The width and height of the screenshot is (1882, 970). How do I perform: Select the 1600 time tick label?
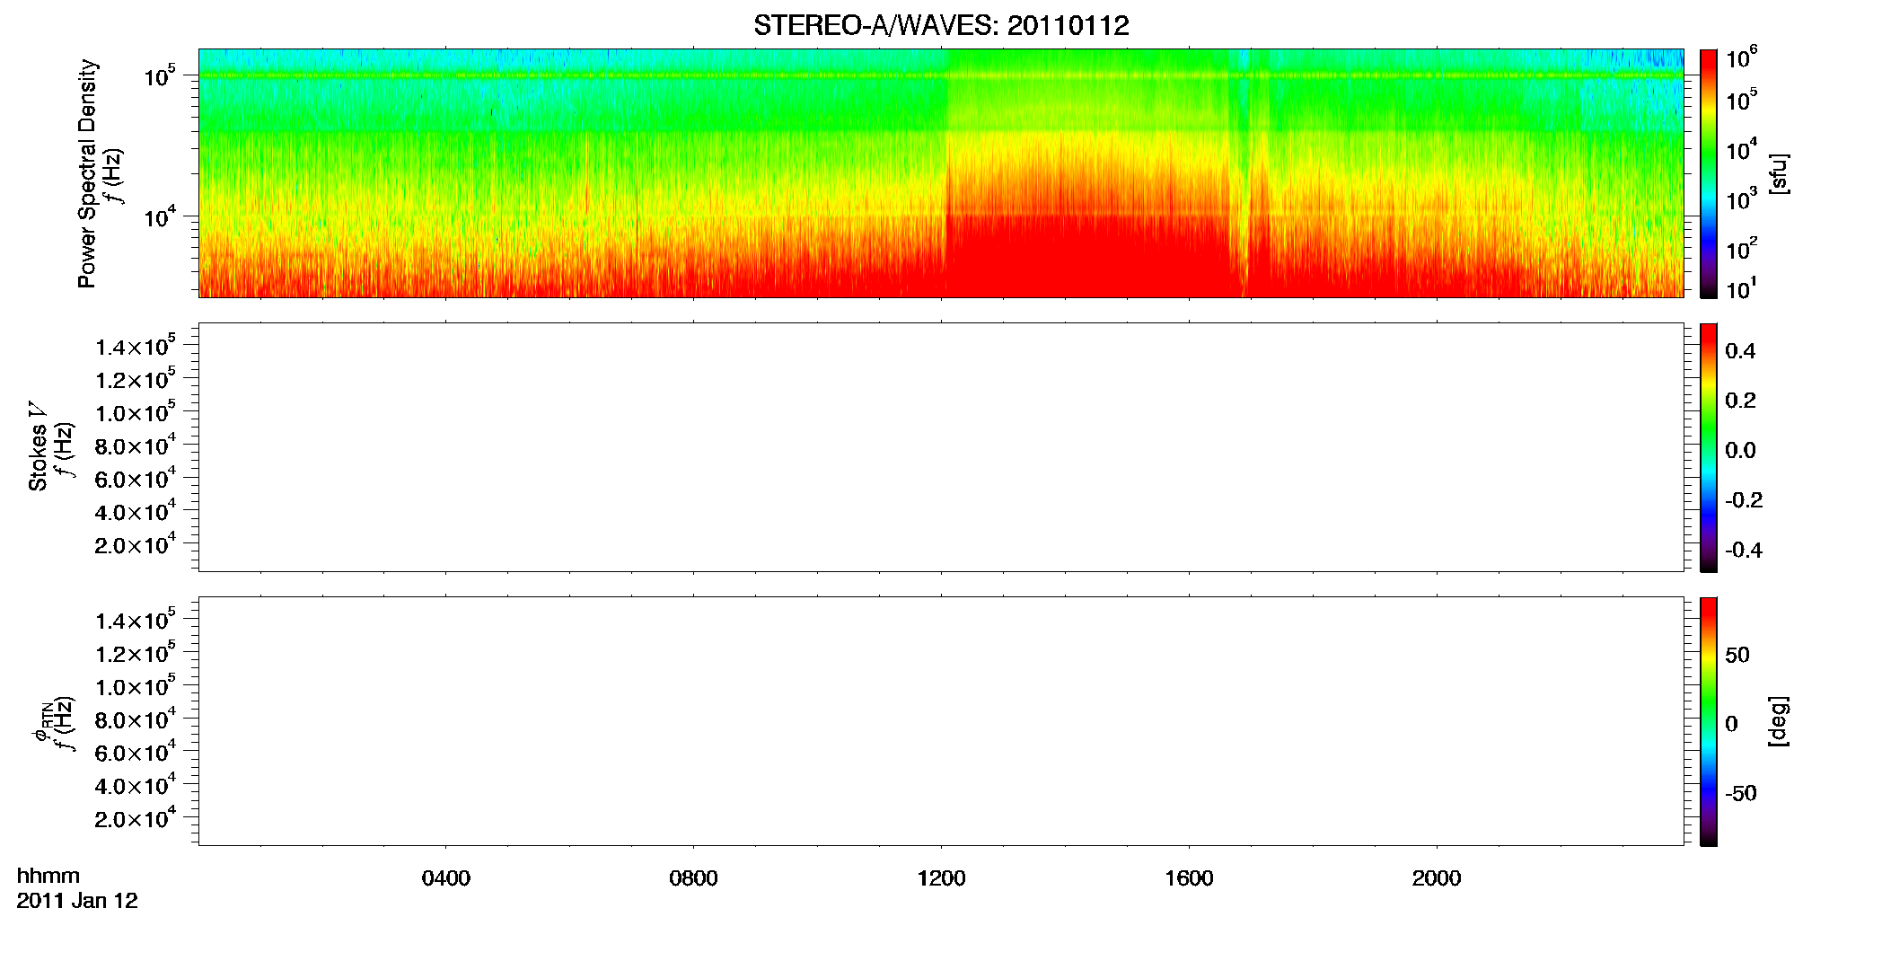(x=1190, y=878)
